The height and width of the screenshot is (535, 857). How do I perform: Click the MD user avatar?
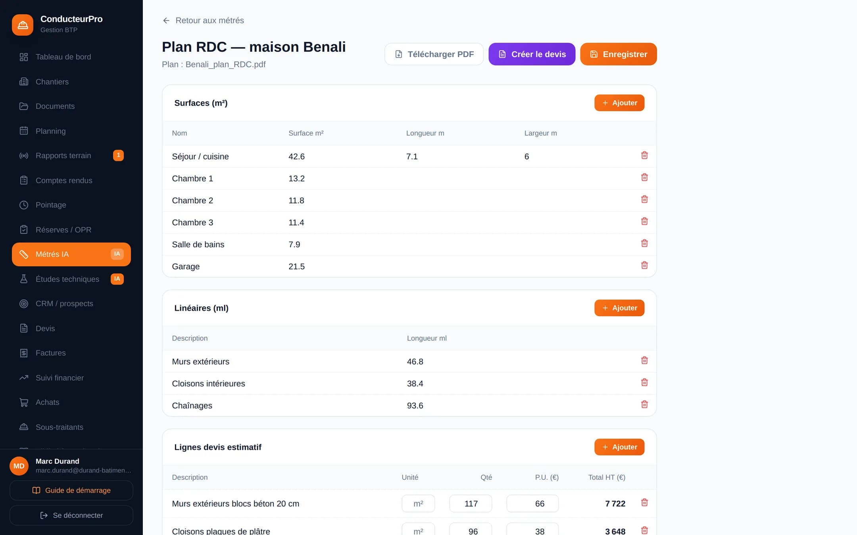[x=19, y=466]
